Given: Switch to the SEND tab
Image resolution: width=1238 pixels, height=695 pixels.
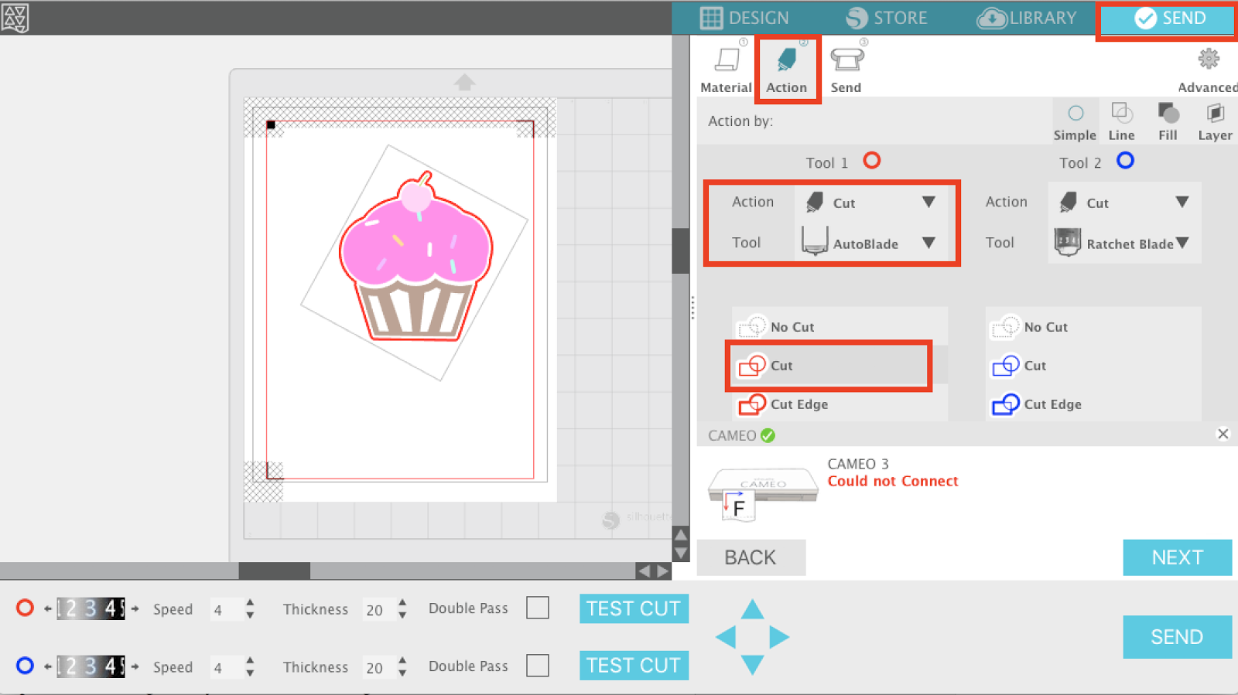Looking at the screenshot, I should tap(1168, 18).
